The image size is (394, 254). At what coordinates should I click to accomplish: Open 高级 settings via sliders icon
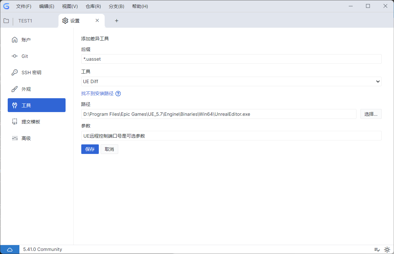(x=14, y=138)
